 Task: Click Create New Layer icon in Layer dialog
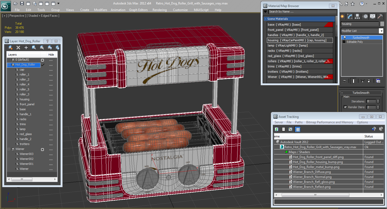pyautogui.click(x=10, y=47)
